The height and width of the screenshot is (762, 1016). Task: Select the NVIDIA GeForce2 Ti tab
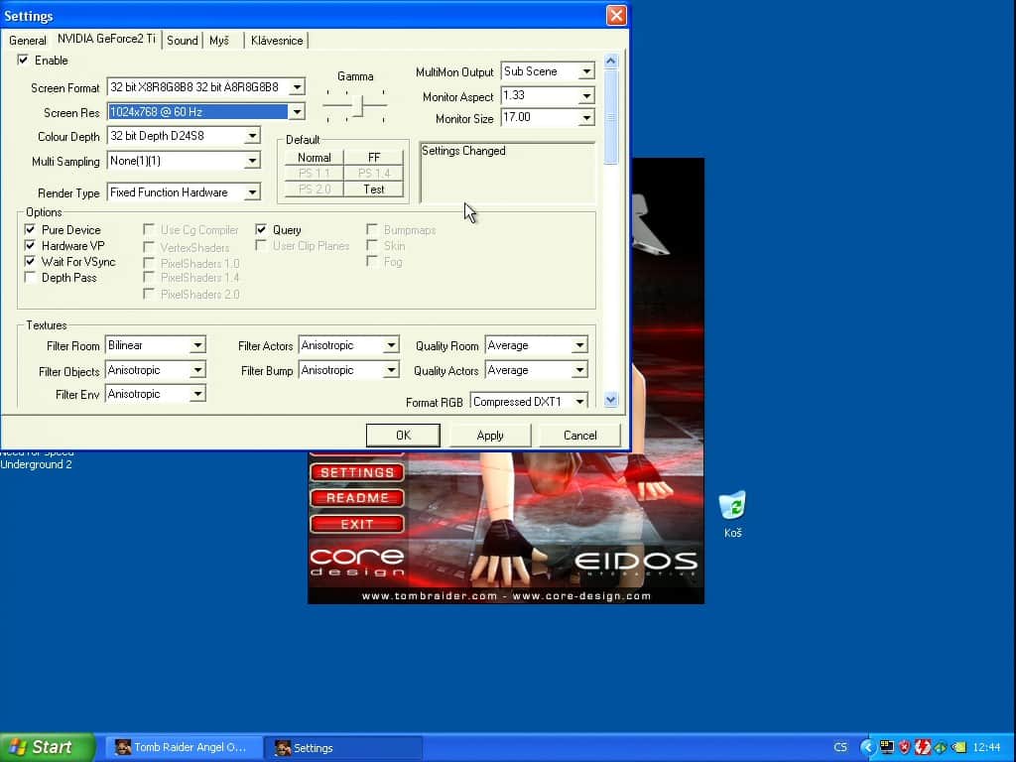point(106,39)
